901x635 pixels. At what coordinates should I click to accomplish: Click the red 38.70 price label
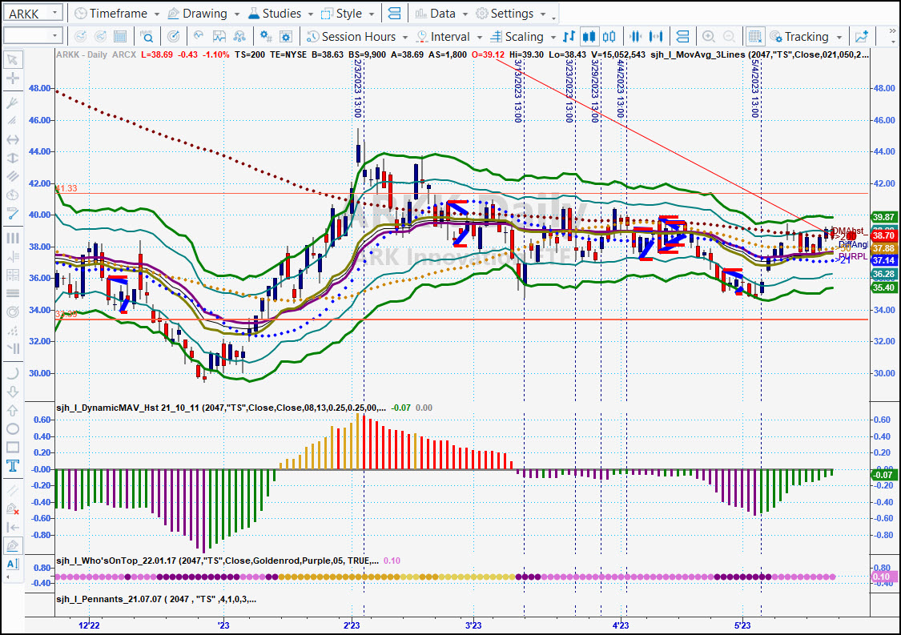click(x=883, y=235)
